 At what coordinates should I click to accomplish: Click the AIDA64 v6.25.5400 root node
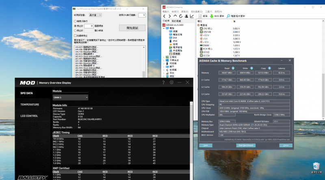point(173,25)
